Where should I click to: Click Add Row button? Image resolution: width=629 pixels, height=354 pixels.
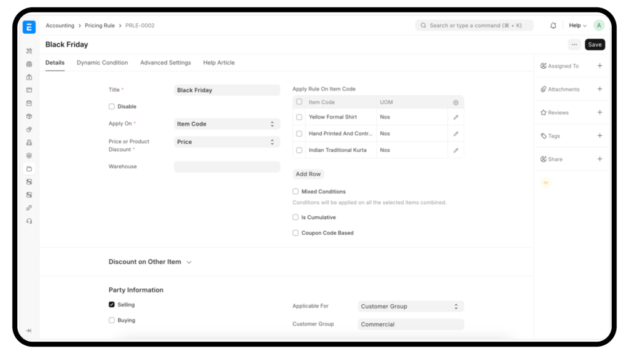308,174
